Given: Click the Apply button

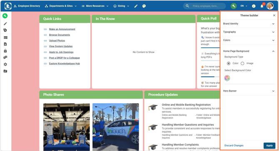Looking at the screenshot, I should [x=269, y=146].
